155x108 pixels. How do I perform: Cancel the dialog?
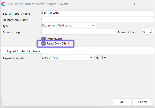142,102
